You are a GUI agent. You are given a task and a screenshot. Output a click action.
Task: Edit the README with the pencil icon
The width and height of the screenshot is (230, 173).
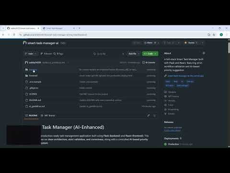[149, 115]
